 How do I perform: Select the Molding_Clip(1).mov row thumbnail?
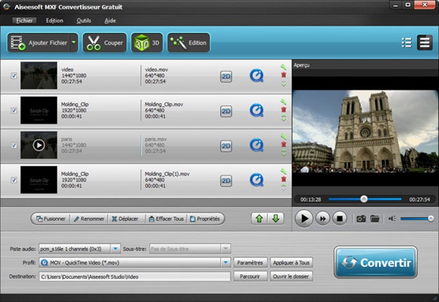pos(39,179)
